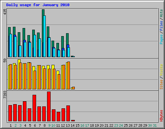Select day label '29'
165x129 pixels.
145,125
